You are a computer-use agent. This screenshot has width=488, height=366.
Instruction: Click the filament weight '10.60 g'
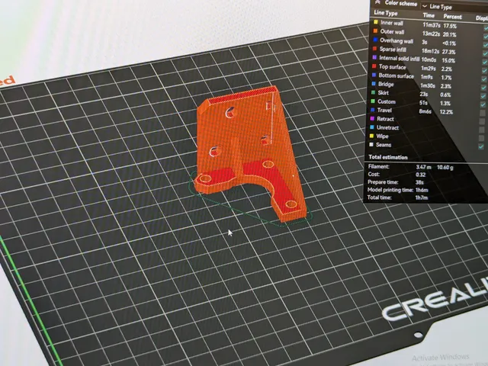click(445, 168)
